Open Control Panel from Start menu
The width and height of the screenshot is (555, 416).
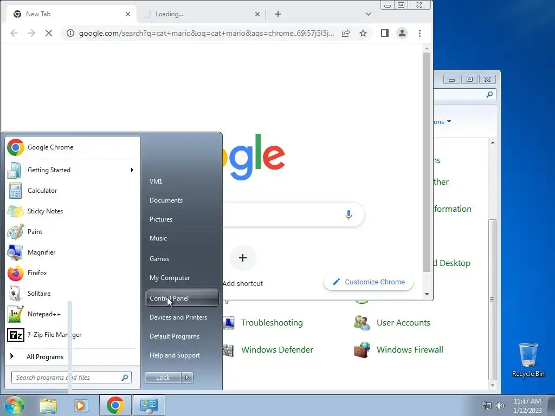point(182,298)
